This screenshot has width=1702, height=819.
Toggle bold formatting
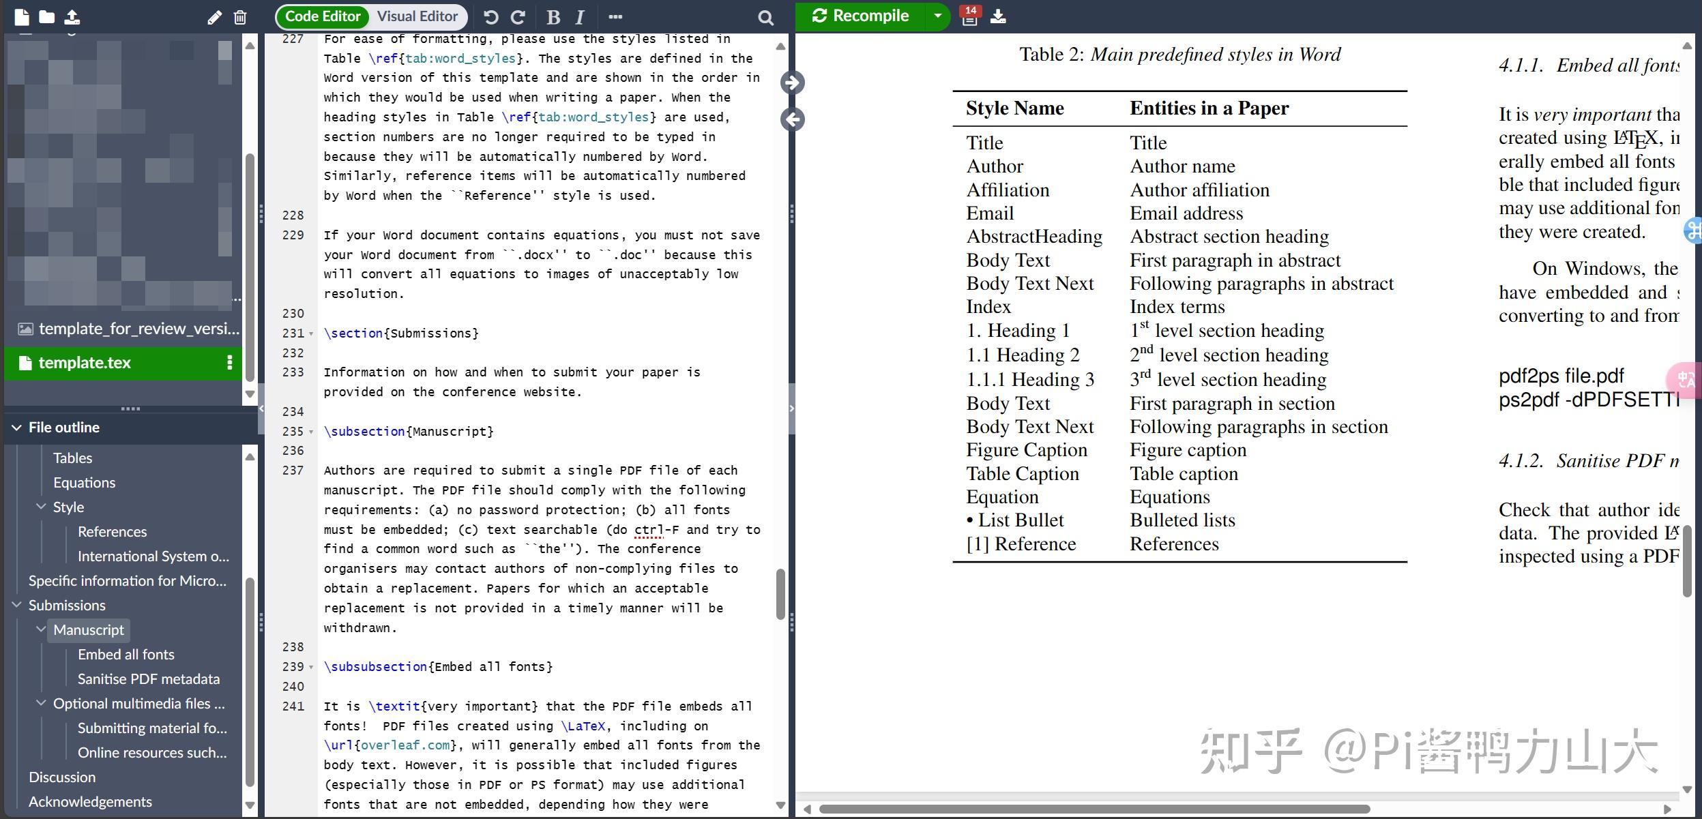point(553,17)
